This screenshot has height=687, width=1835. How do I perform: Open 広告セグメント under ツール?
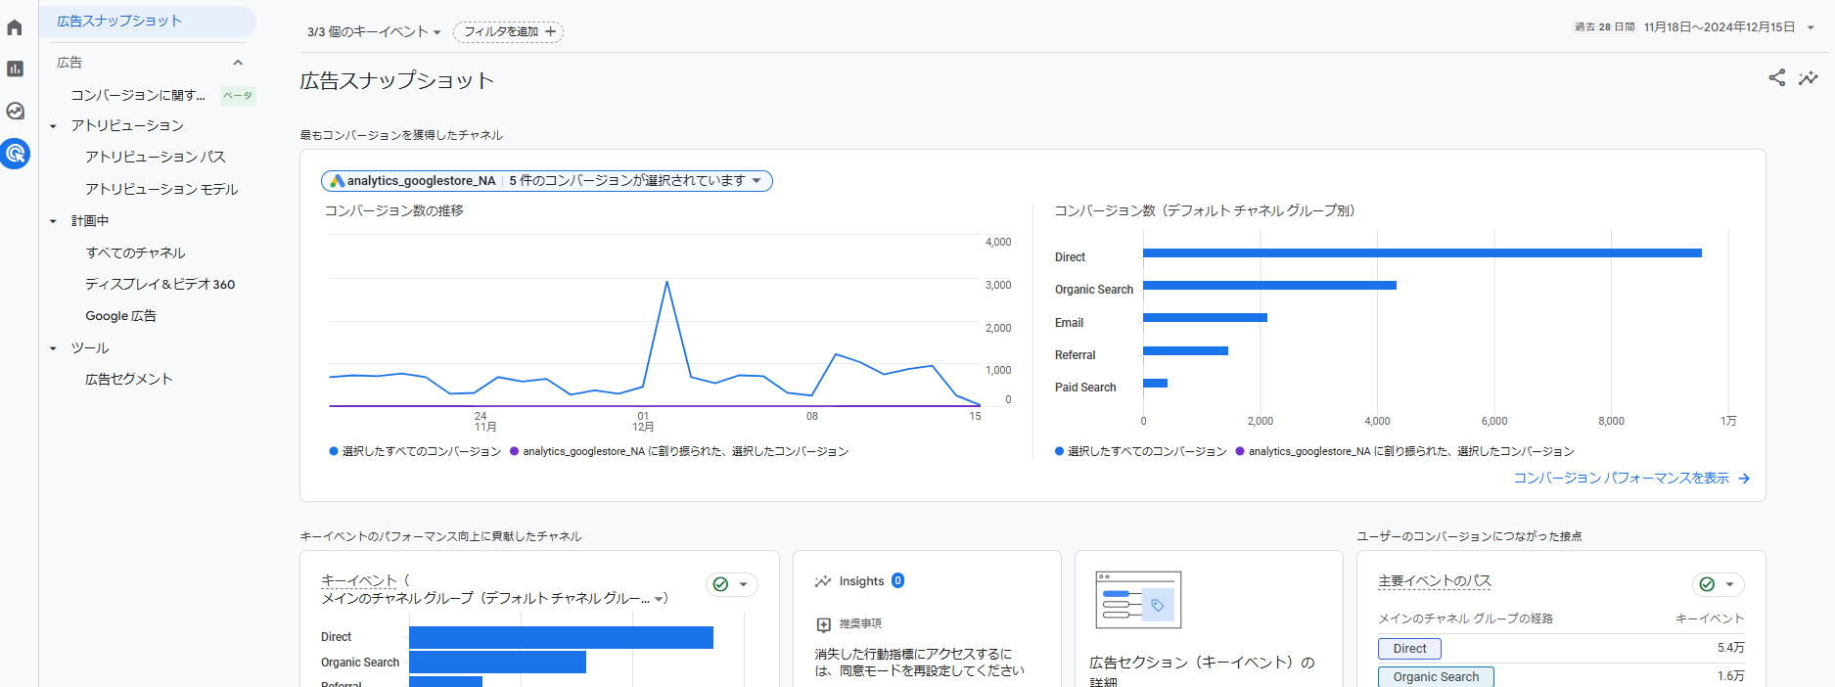[129, 379]
